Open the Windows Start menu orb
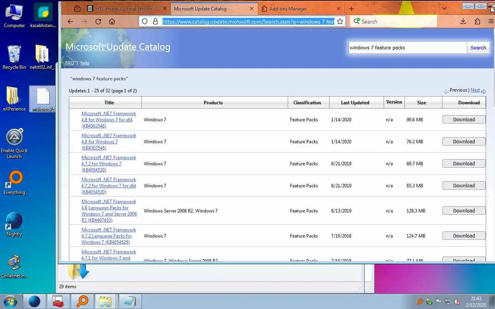 [x=10, y=301]
